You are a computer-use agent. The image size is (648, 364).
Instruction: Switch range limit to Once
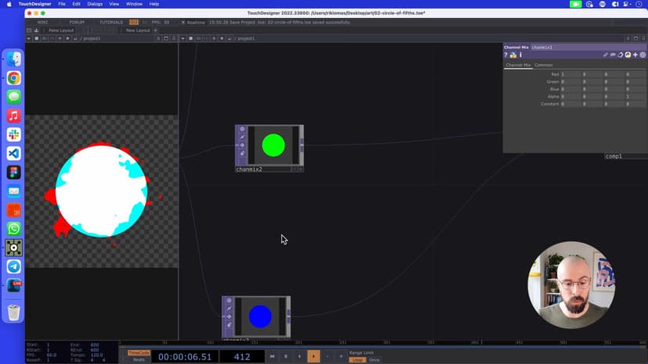(x=374, y=359)
